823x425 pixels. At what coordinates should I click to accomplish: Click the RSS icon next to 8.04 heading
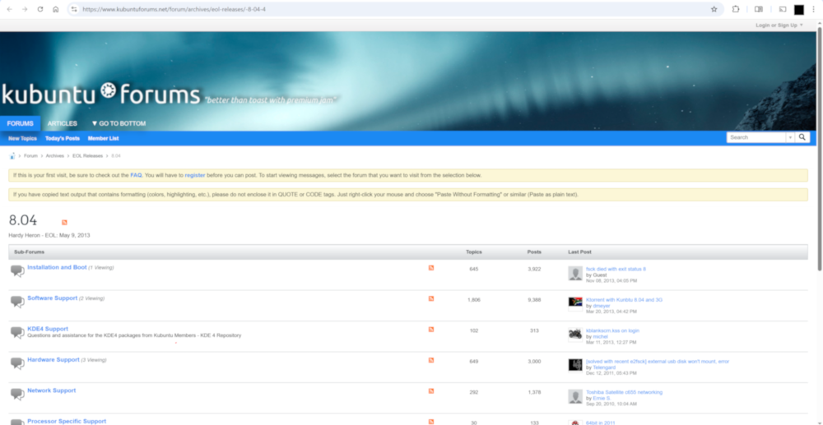[x=64, y=222]
